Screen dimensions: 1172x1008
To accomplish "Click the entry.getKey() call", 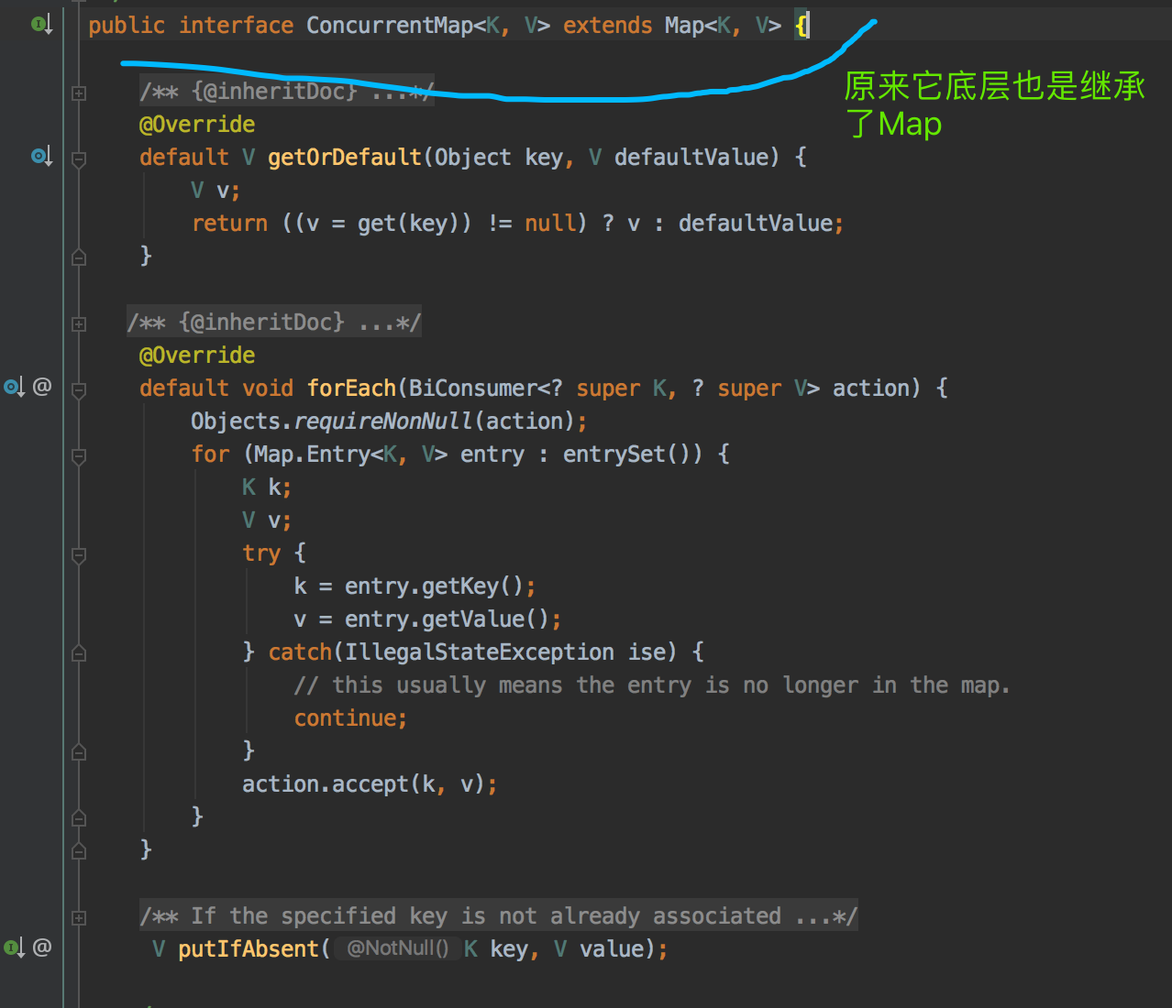I will click(434, 586).
